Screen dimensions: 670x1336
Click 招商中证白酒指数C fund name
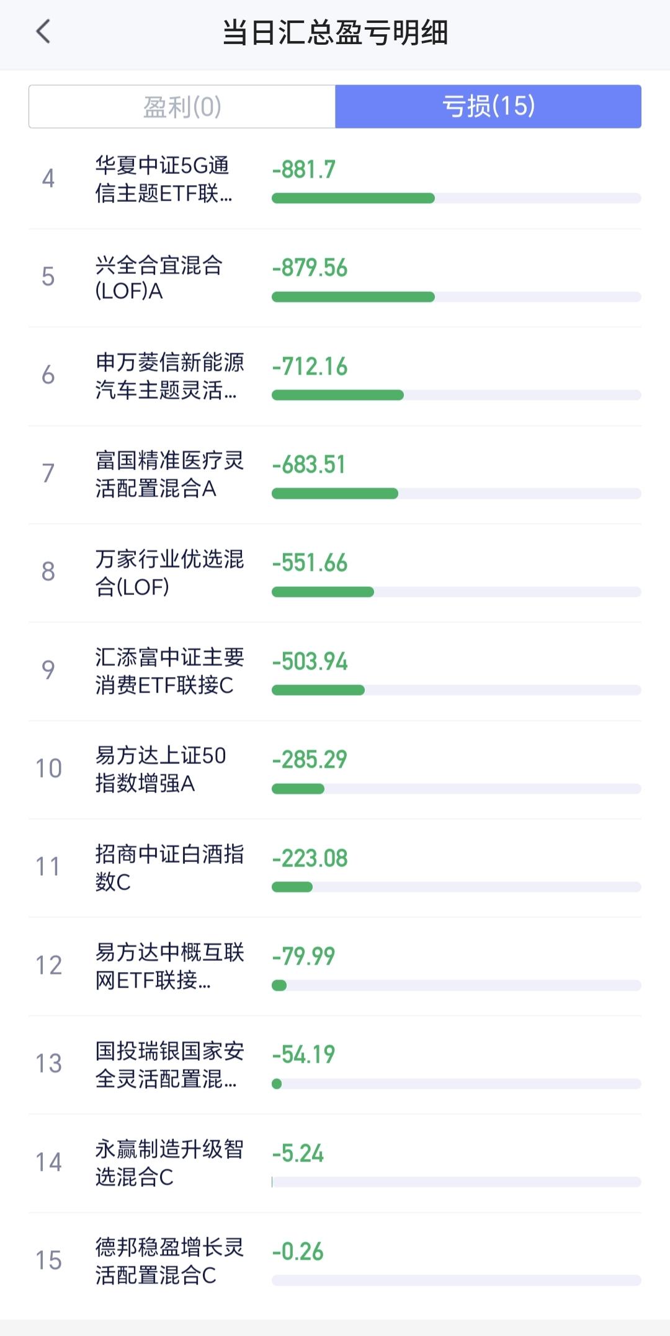[x=169, y=867]
